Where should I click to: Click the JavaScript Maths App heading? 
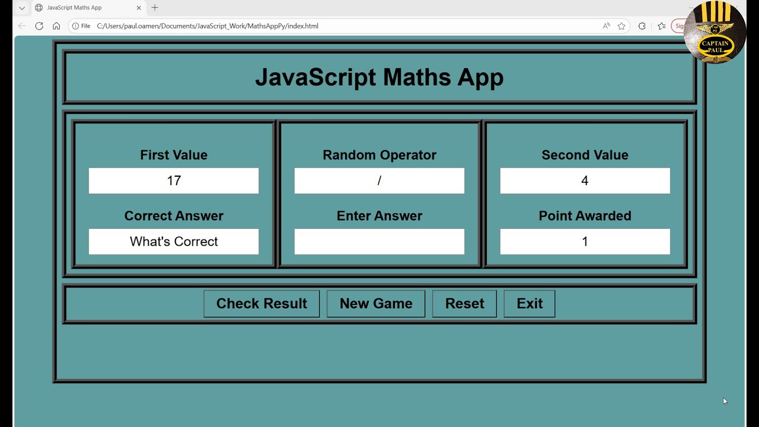(379, 78)
